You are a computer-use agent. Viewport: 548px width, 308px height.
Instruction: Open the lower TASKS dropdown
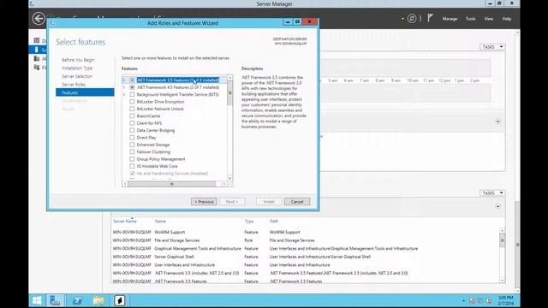click(x=492, y=192)
